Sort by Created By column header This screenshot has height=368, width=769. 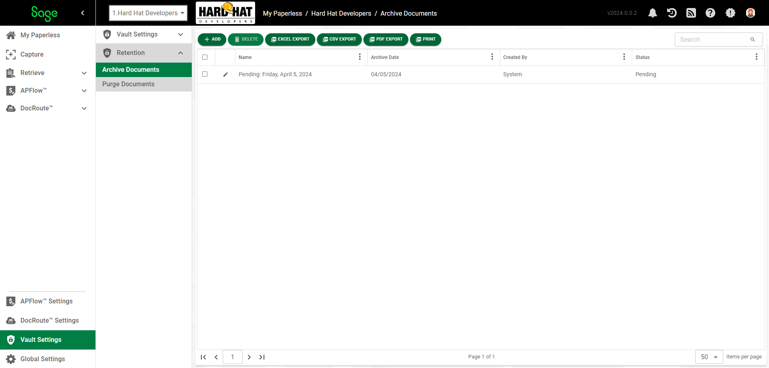pyautogui.click(x=515, y=57)
